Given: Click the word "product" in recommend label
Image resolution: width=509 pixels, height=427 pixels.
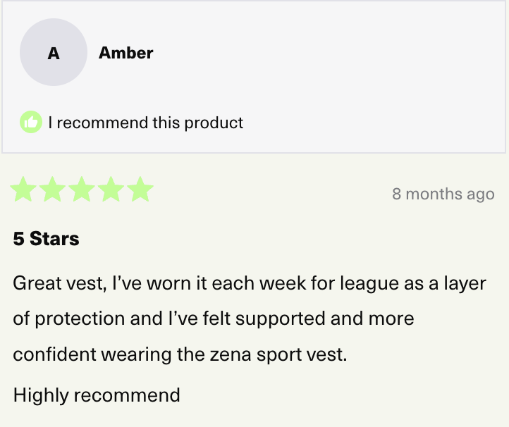Looking at the screenshot, I should (214, 123).
